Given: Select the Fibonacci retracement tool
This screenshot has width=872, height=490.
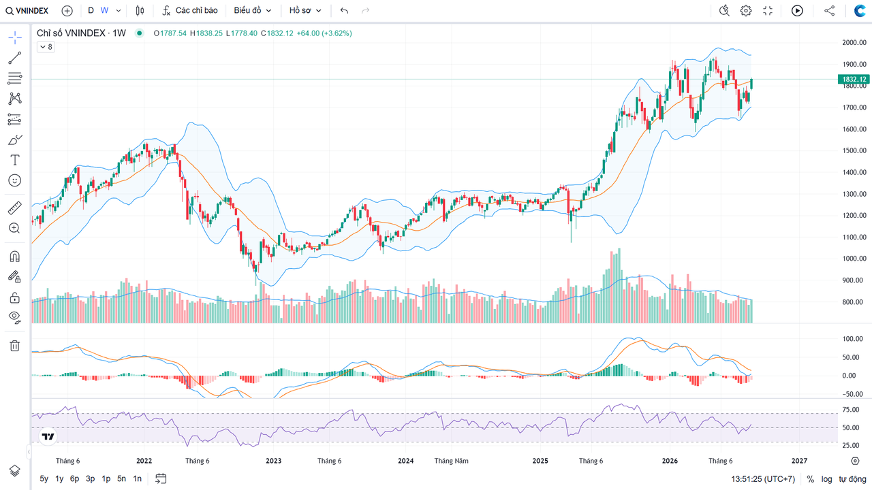Looking at the screenshot, I should pos(14,78).
